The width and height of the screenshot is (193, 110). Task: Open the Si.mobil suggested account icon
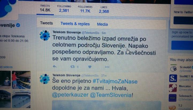tap(173, 69)
